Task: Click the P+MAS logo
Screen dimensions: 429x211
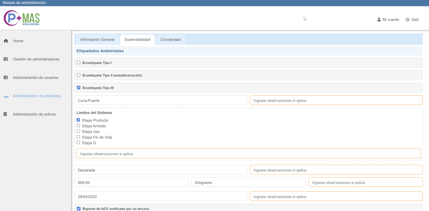Action: (x=22, y=18)
